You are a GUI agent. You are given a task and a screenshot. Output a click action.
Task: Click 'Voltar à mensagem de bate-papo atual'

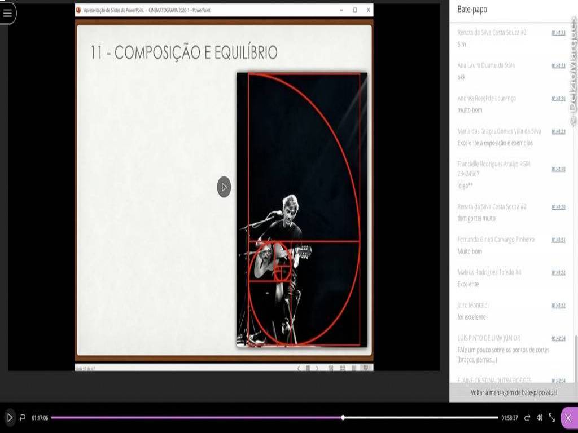point(513,392)
